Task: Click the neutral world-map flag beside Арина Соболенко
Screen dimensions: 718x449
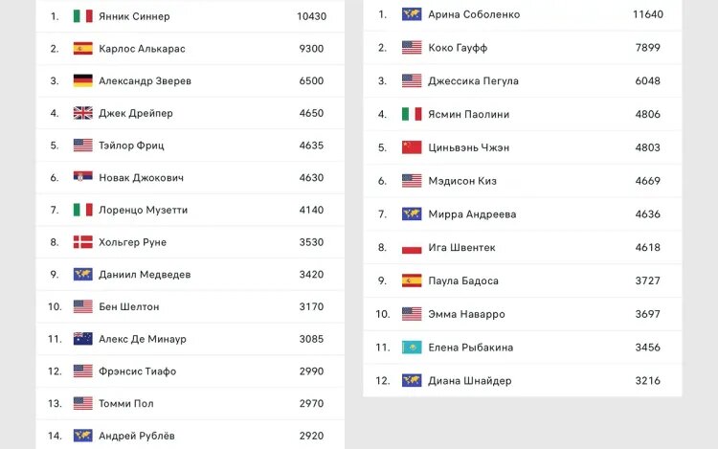Action: coord(412,14)
